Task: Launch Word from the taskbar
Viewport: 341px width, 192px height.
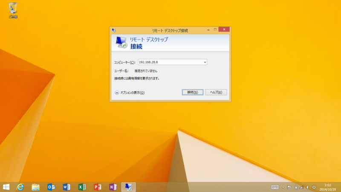Action: point(66,187)
